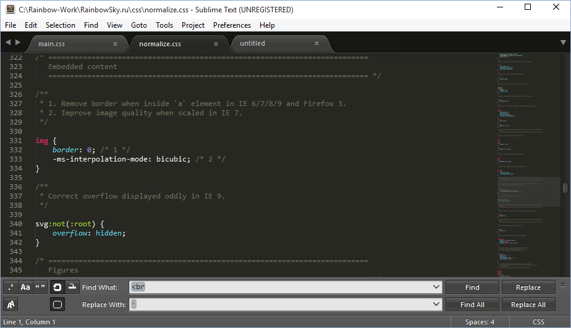Go to next tab with right arrow
Screen dimensions: 571x328
pos(17,43)
